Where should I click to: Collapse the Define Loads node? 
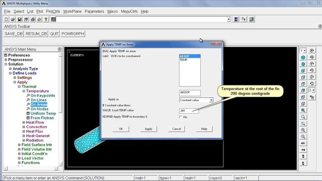(10, 73)
